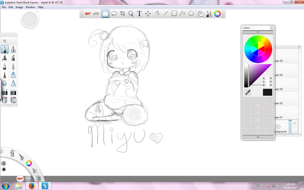Toggle the Layer editor from the toolbar
The width and height of the screenshot is (304, 190).
[x=200, y=14]
